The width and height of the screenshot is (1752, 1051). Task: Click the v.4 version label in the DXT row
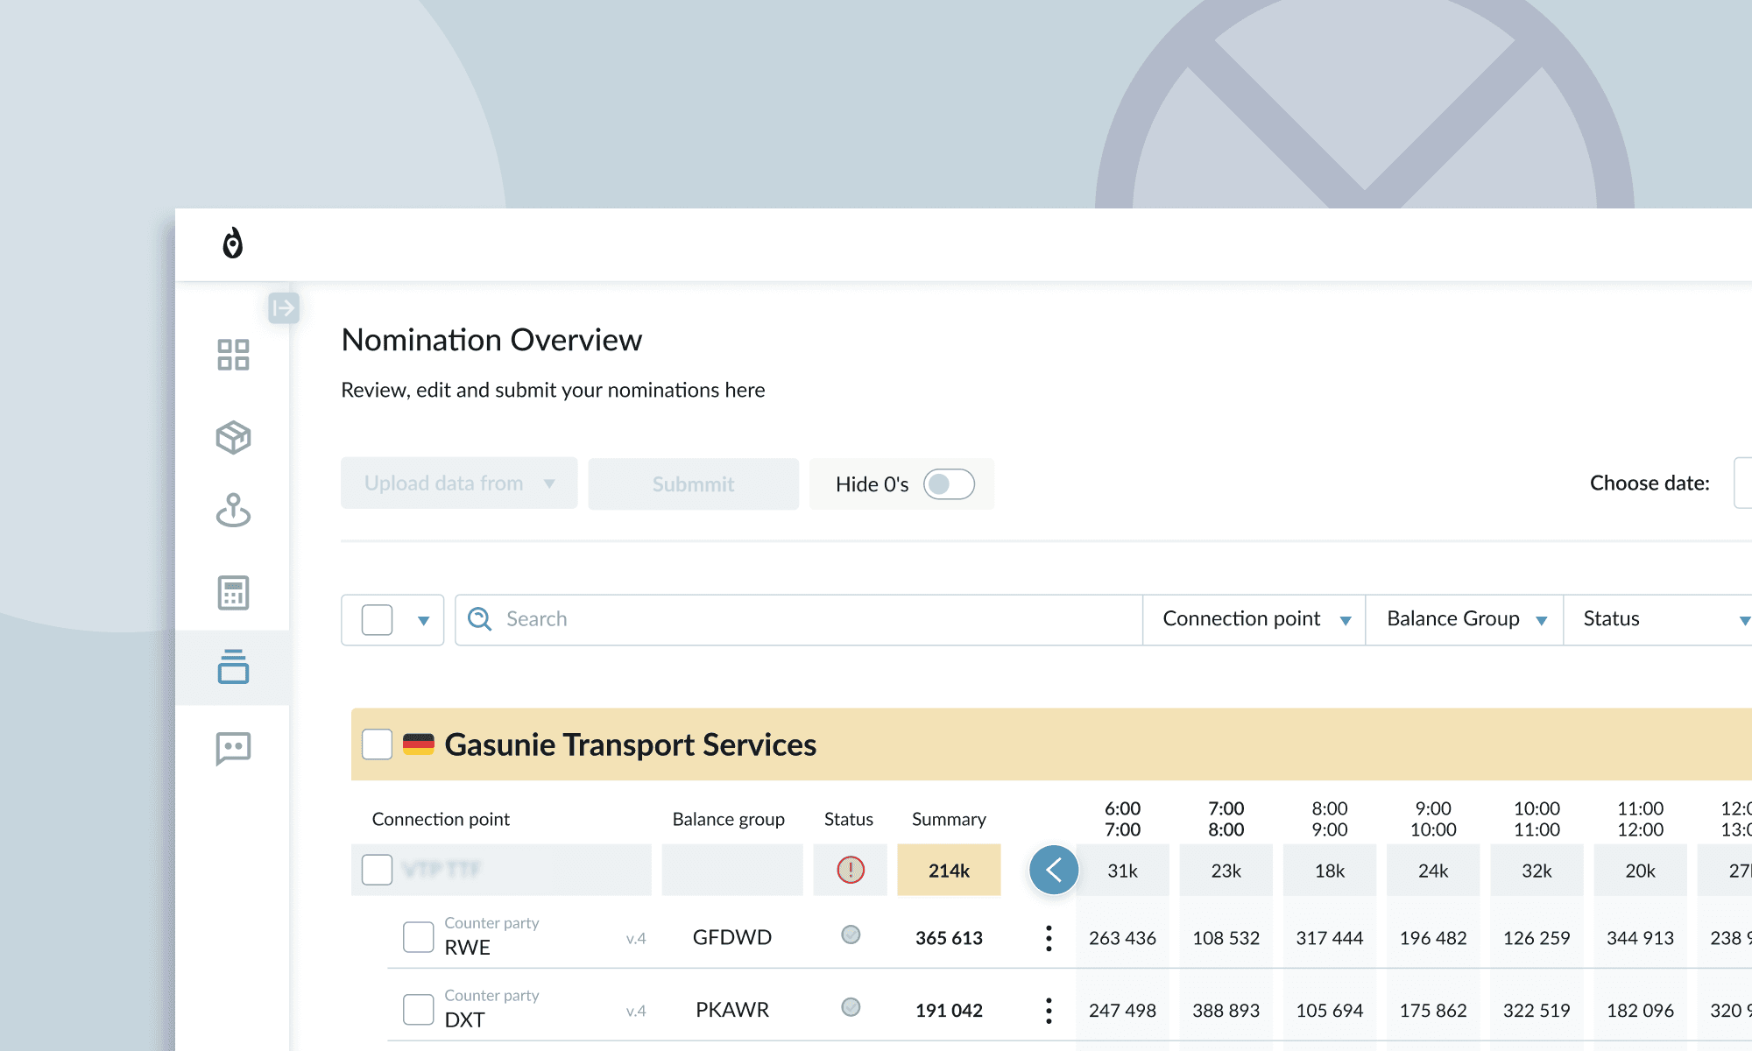(x=636, y=1012)
